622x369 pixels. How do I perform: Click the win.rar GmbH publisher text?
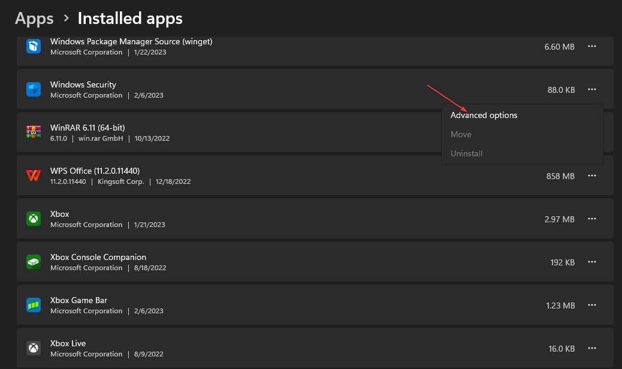101,138
